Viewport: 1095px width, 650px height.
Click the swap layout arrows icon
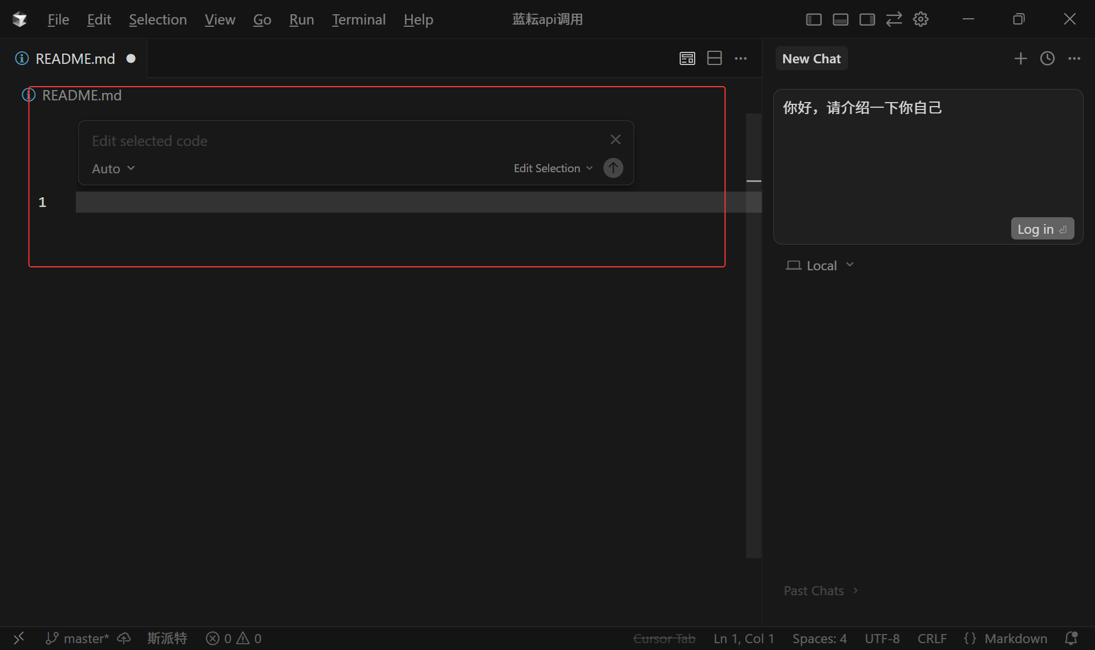(894, 19)
